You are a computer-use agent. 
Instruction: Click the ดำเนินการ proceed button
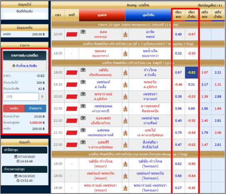coord(36,108)
